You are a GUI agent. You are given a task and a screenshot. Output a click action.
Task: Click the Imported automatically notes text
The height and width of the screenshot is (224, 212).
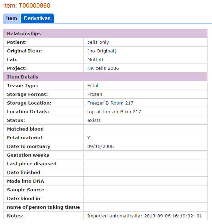click(x=144, y=216)
